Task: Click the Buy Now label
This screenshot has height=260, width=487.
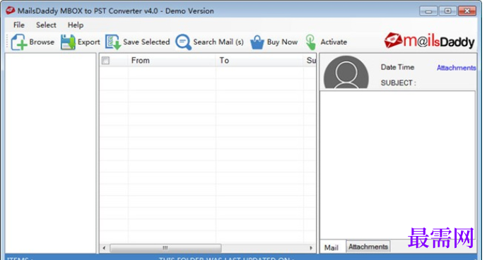Action: pos(282,42)
